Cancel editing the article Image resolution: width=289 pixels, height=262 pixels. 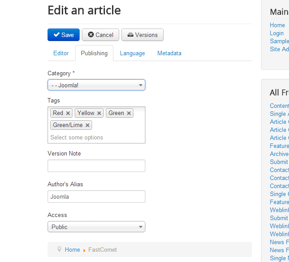[x=100, y=35]
